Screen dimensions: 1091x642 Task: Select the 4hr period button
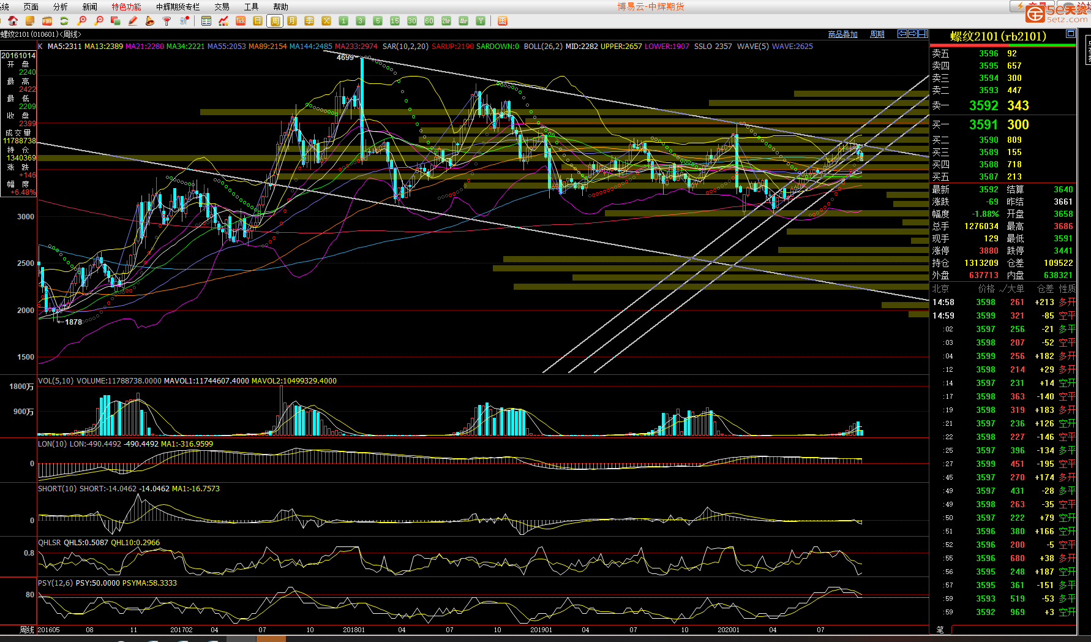pyautogui.click(x=463, y=21)
